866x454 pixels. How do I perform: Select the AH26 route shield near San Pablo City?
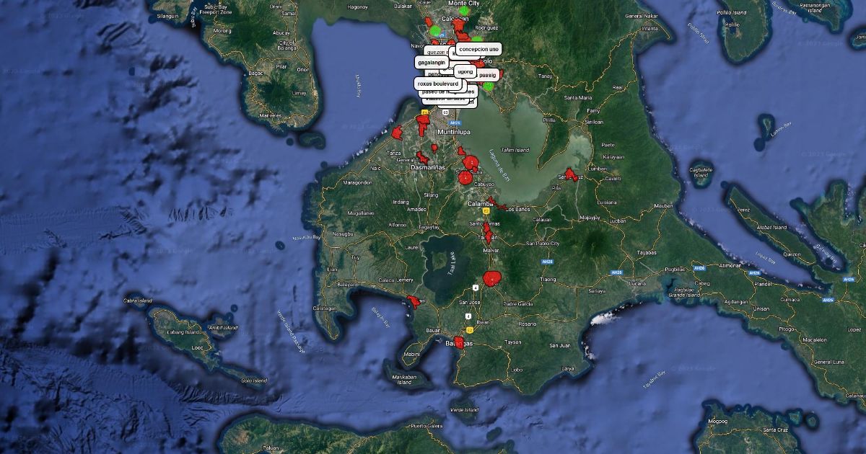[548, 261]
